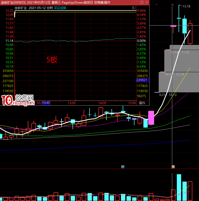The width and height of the screenshot is (199, 201).
Task: Click the 深证成指 index label
Action: click(60, 8)
